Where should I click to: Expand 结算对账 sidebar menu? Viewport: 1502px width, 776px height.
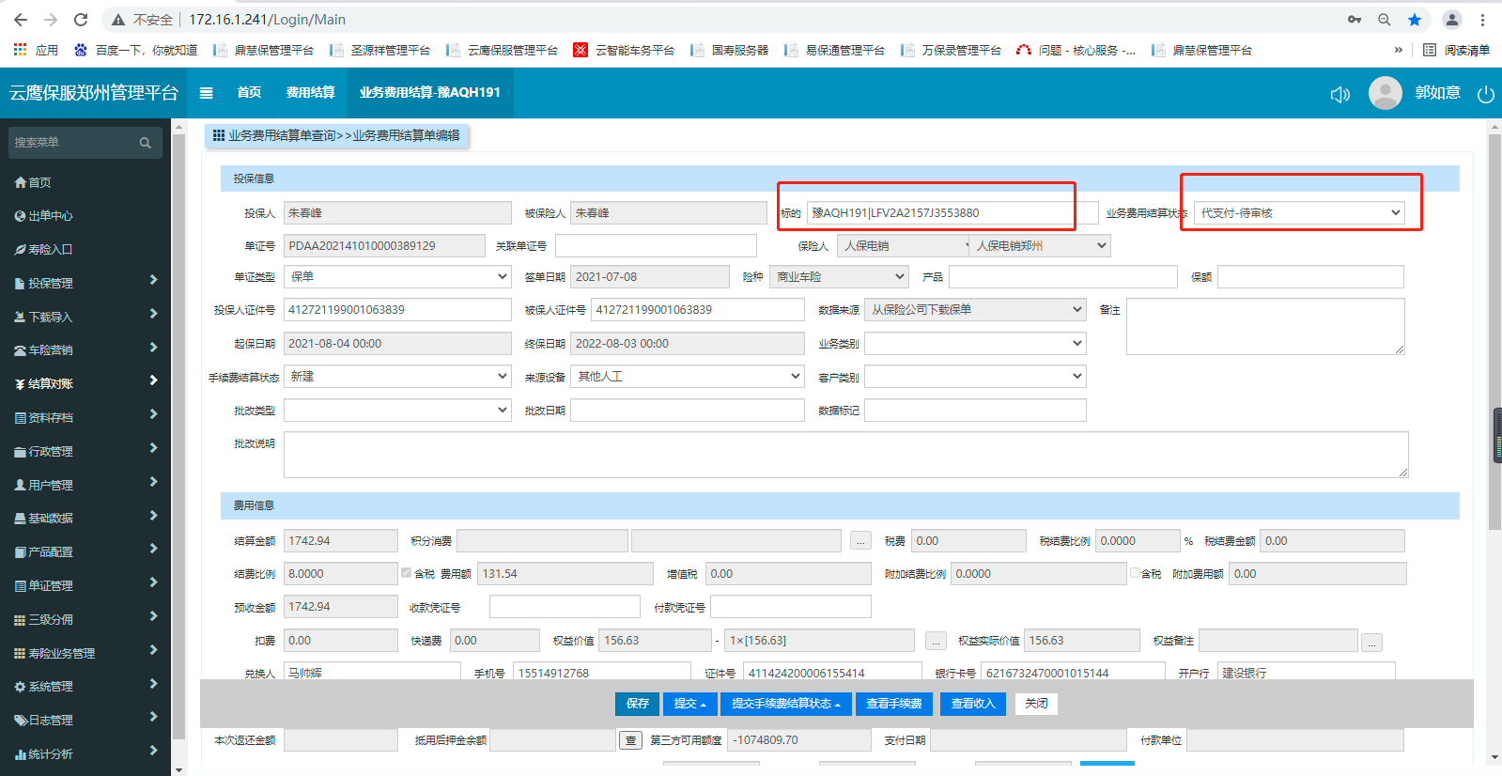tap(85, 383)
